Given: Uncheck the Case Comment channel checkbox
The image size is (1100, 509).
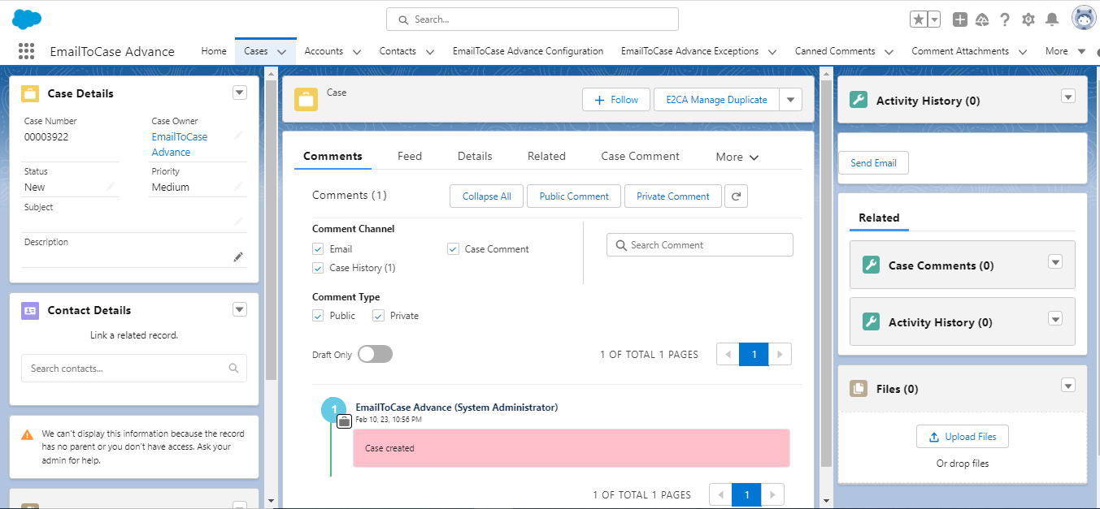Looking at the screenshot, I should tap(453, 249).
